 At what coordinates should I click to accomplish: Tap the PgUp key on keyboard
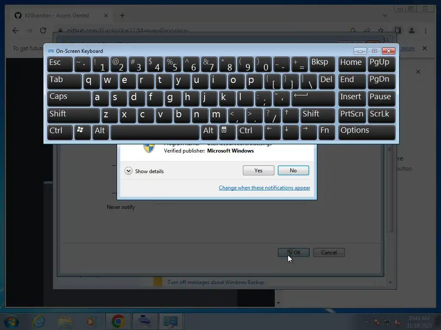pos(381,64)
